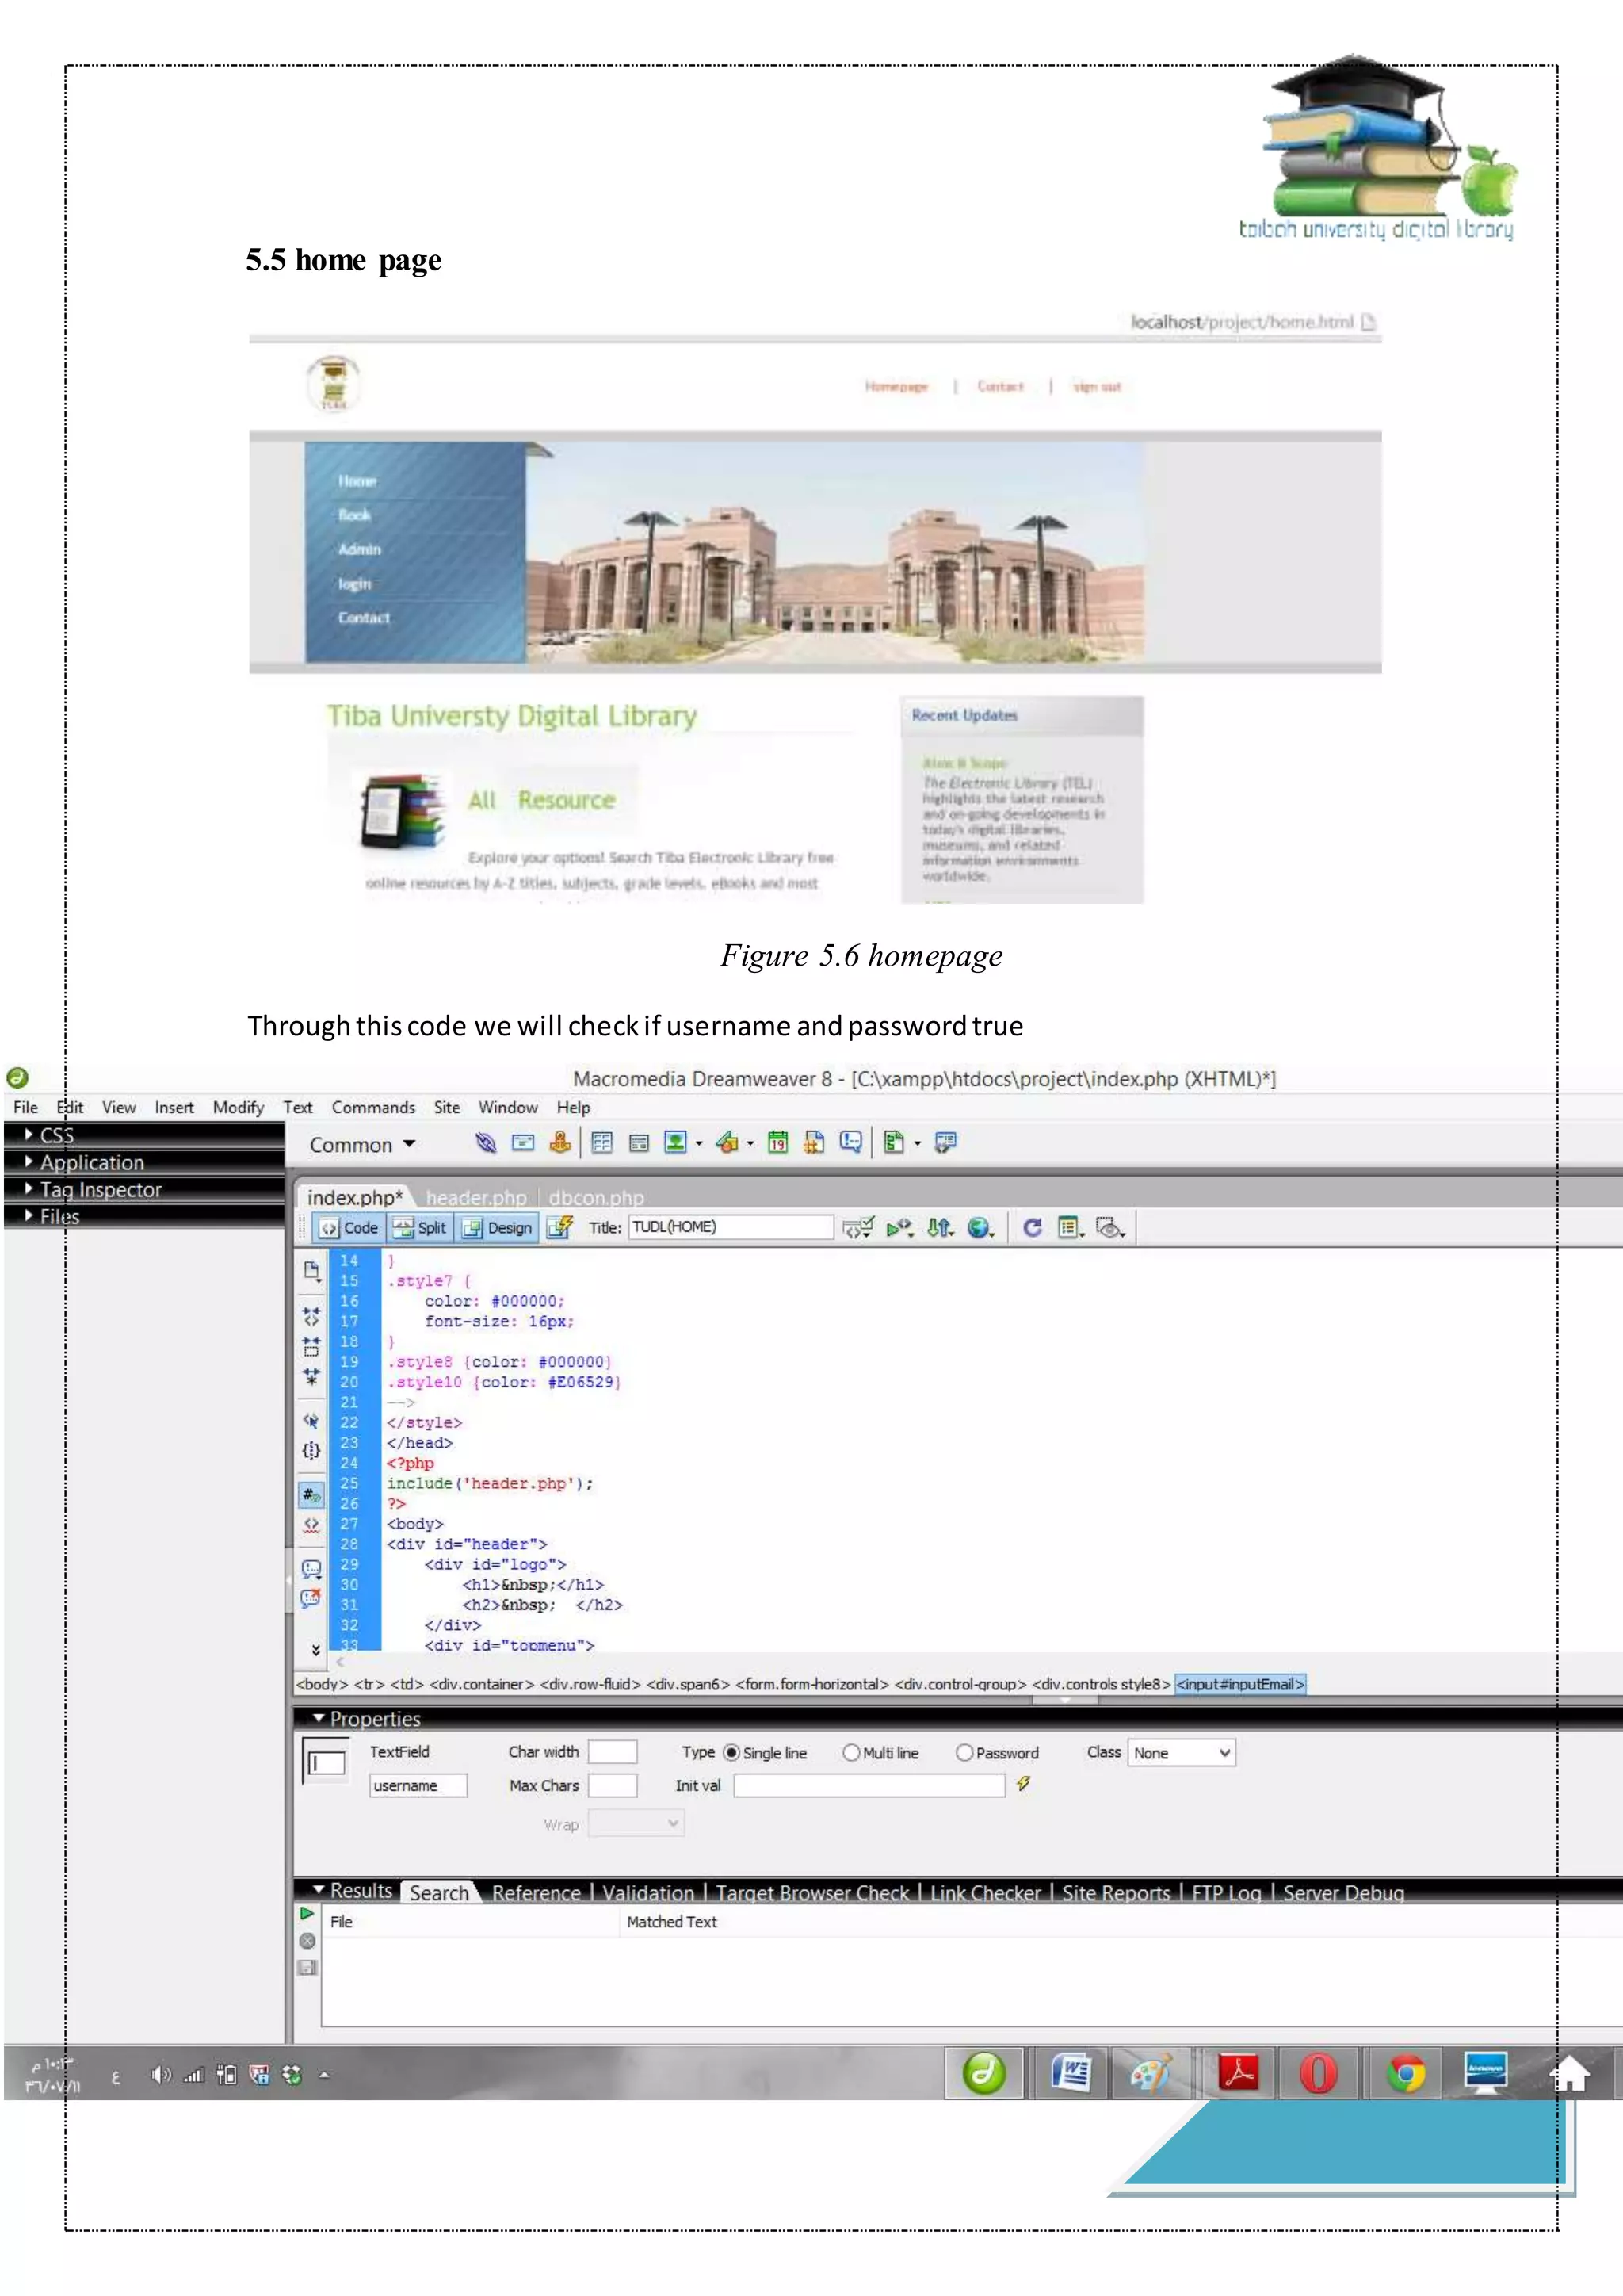Click the Init val input field
The width and height of the screenshot is (1623, 2296).
[x=869, y=1786]
